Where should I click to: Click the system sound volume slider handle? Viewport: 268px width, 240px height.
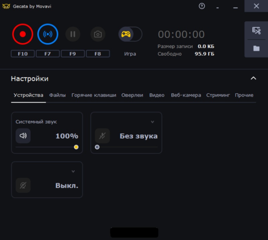click(x=76, y=147)
